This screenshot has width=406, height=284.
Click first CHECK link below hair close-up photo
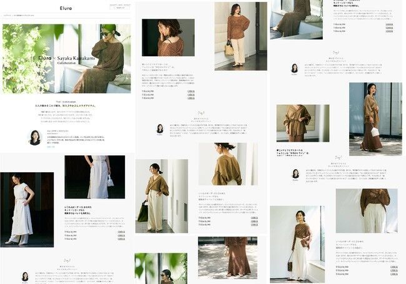pos(191,91)
